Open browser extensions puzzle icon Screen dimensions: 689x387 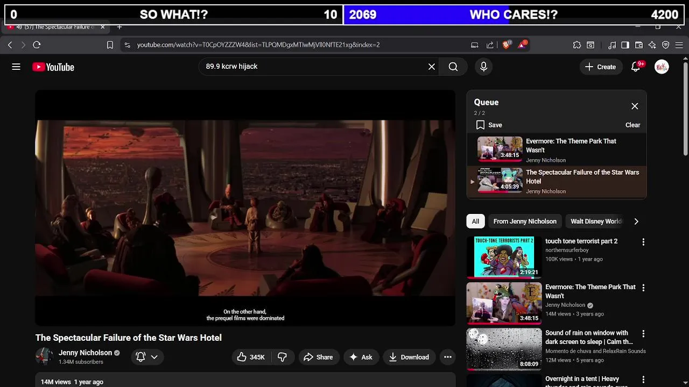[x=577, y=45]
